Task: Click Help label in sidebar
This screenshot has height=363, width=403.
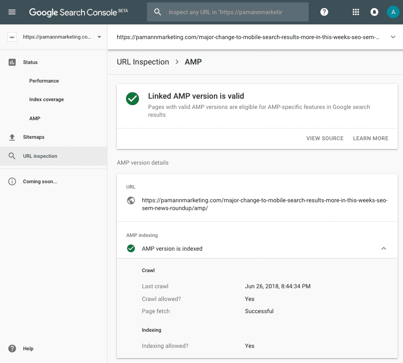Action: pos(28,349)
